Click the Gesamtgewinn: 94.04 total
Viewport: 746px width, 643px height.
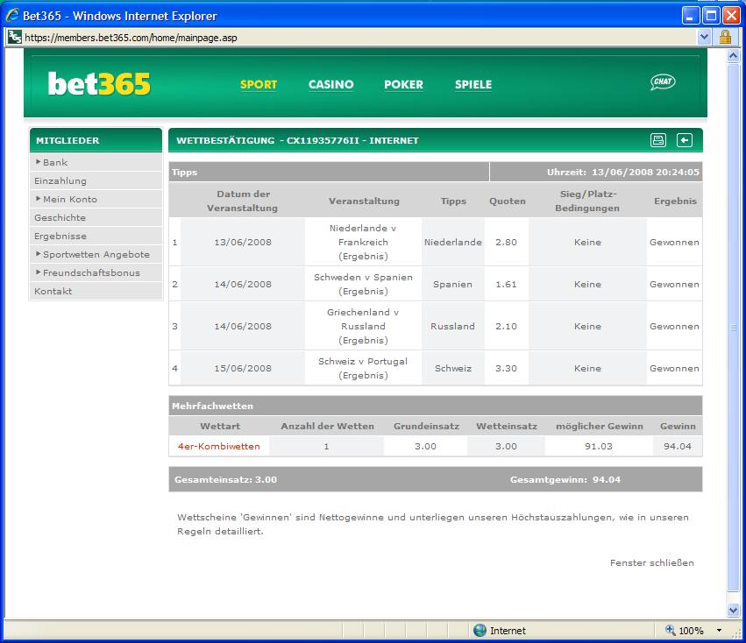(565, 480)
